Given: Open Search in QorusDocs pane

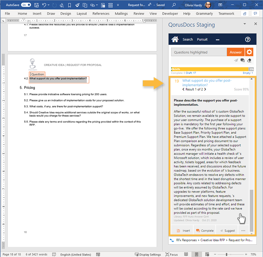Looking at the screenshot, I should [188, 40].
